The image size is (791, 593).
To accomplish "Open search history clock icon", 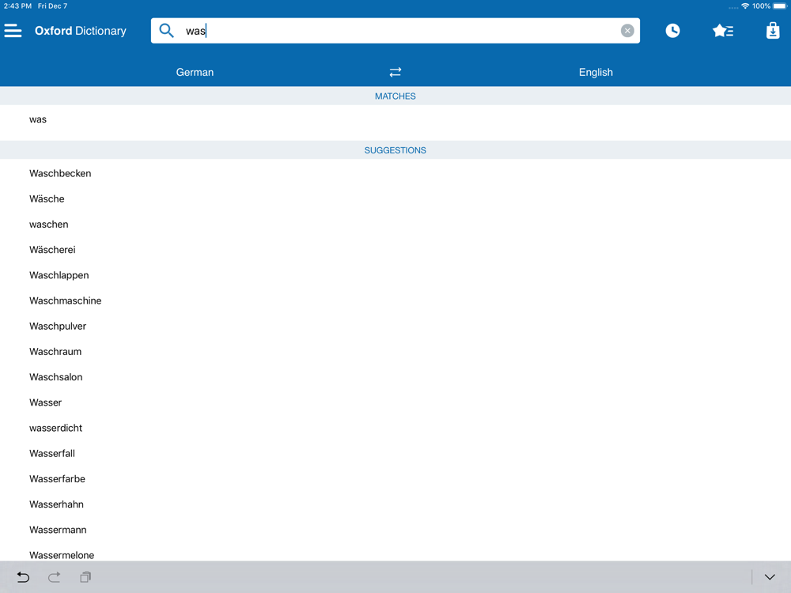I will point(672,31).
